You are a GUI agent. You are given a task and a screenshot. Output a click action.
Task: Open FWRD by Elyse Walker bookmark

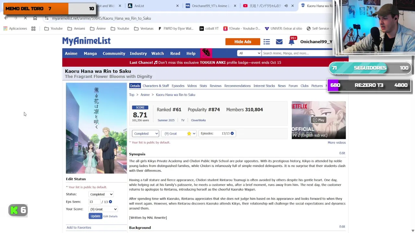point(176,28)
